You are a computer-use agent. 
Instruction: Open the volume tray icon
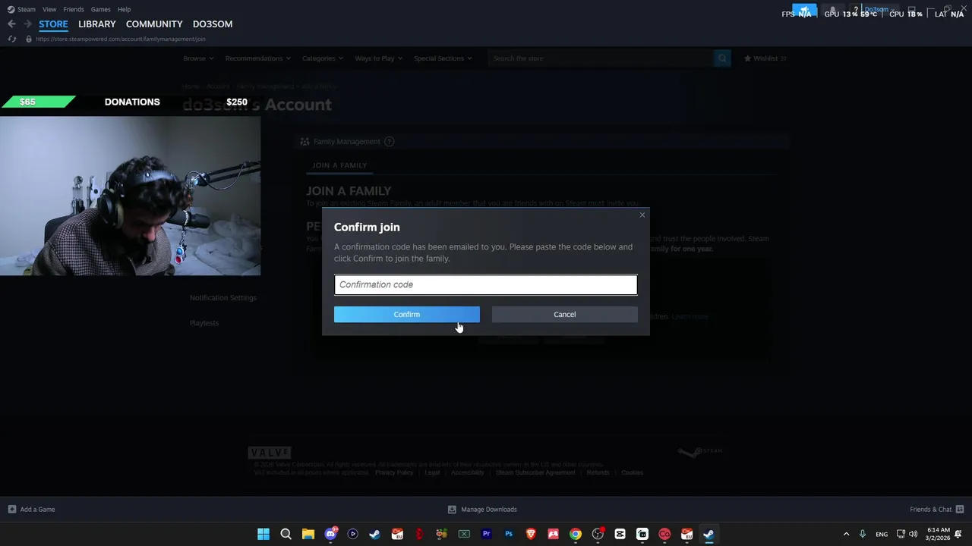[913, 535]
